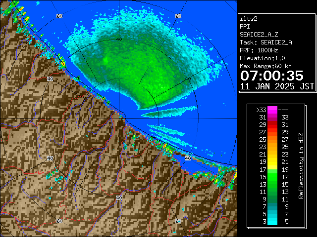Click the '40' range label due south of radar
This screenshot has width=317, height=237.
tap(119, 197)
